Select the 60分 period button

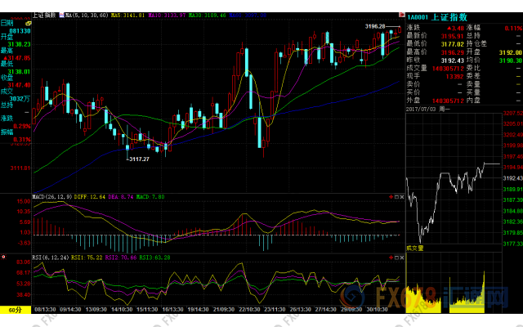click(16, 310)
